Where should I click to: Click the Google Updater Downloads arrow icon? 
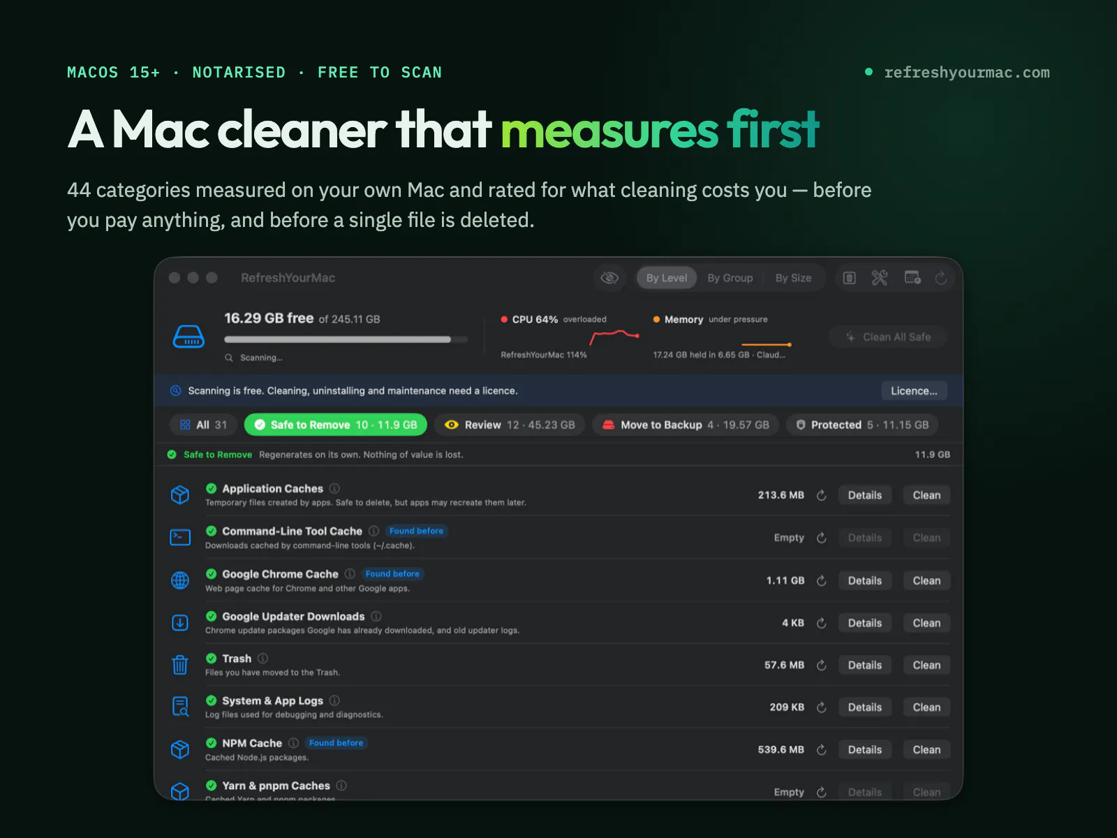(180, 623)
